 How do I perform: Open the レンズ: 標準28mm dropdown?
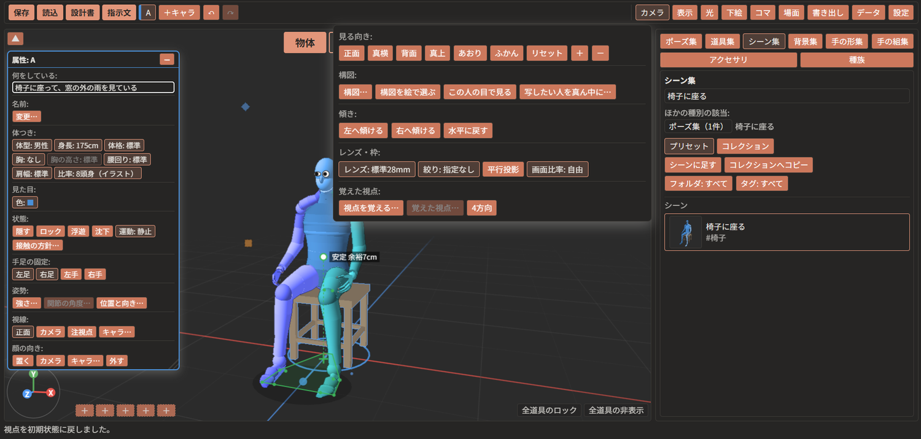[377, 169]
